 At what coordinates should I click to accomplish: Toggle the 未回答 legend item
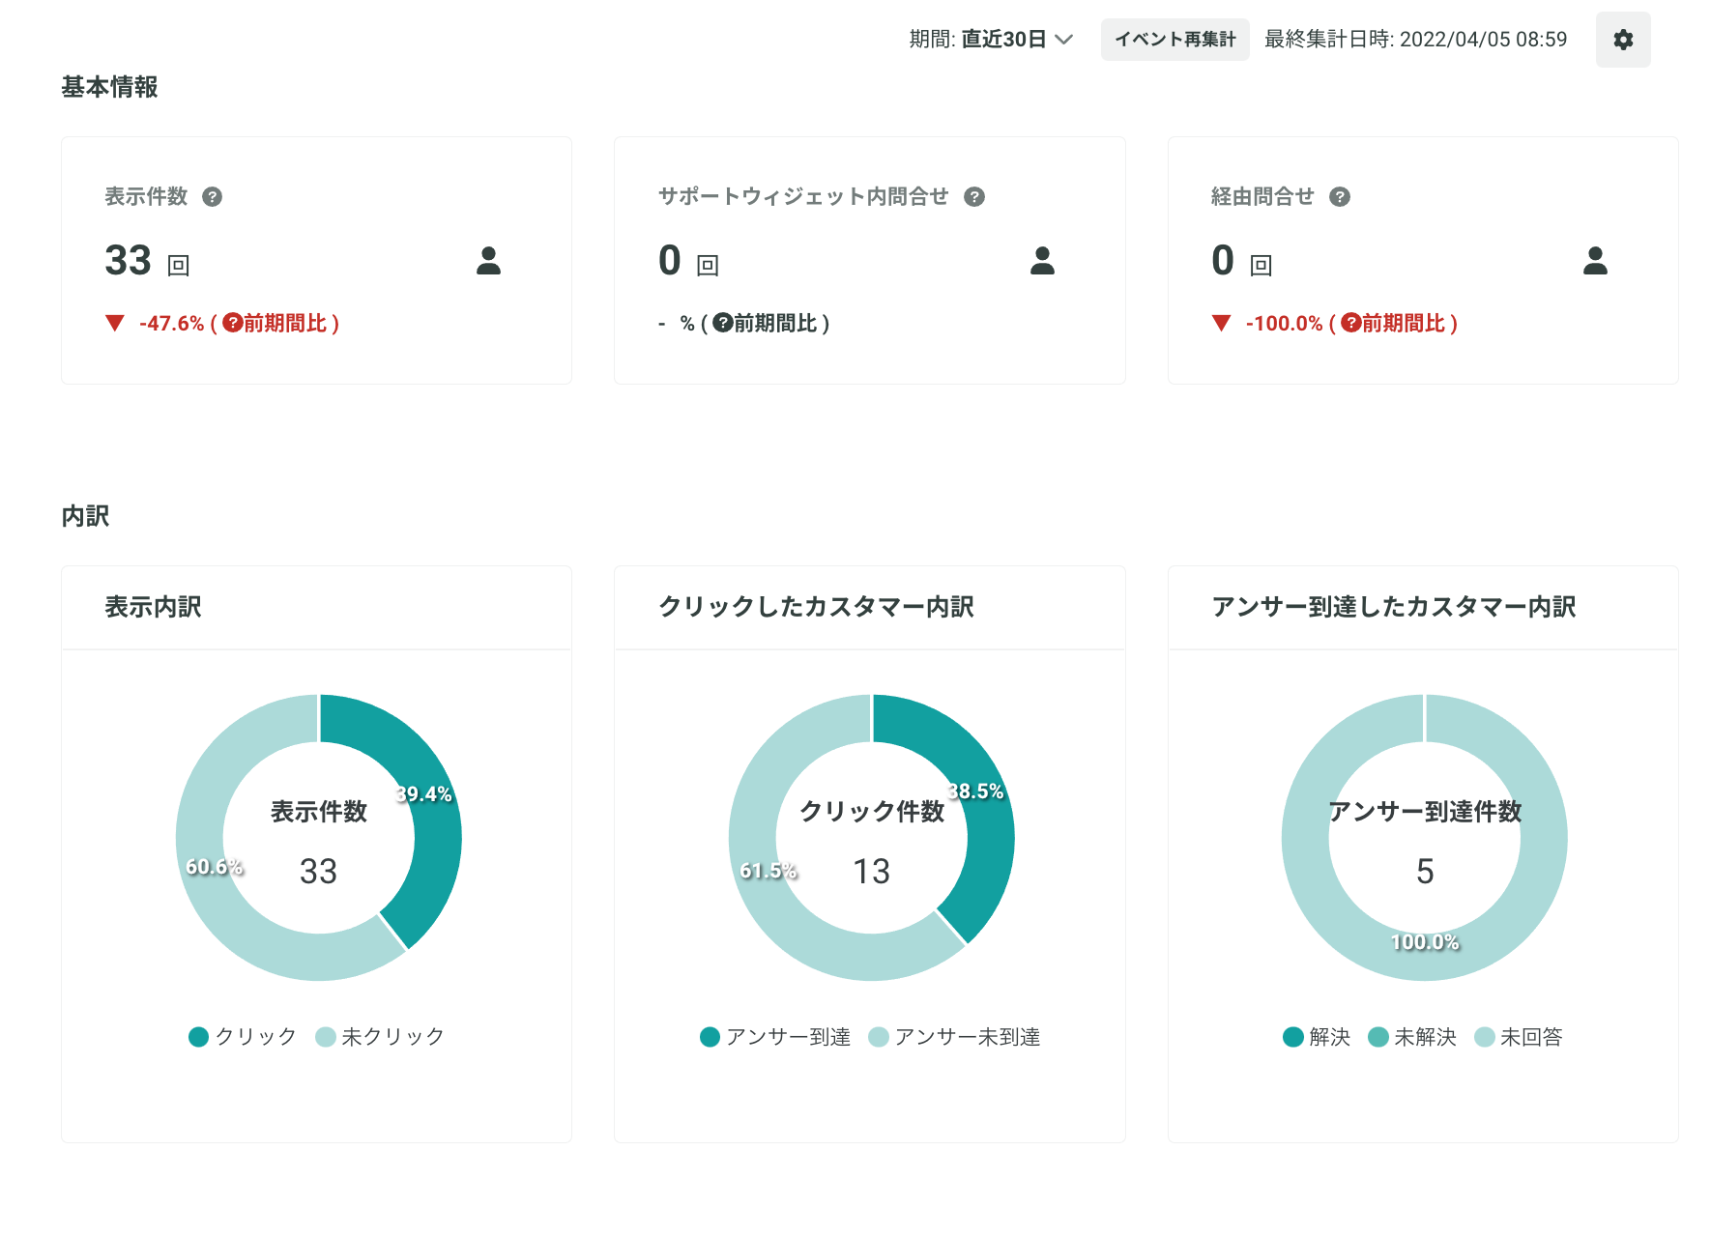click(x=1519, y=1037)
